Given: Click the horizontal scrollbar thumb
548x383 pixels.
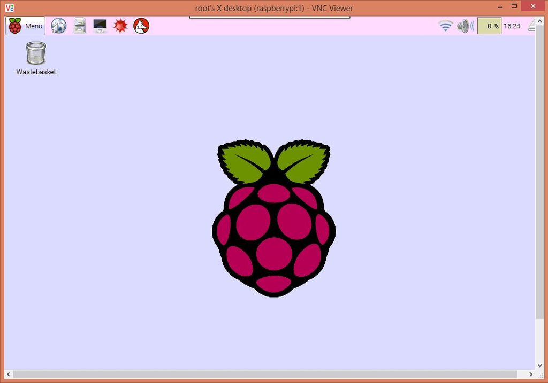Looking at the screenshot, I should (265, 374).
